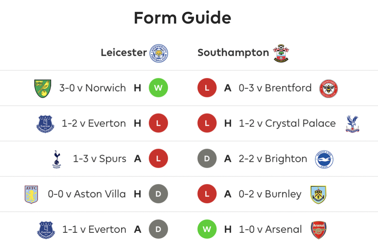Select the Brentford bee crest
The image size is (378, 246).
[x=328, y=89]
